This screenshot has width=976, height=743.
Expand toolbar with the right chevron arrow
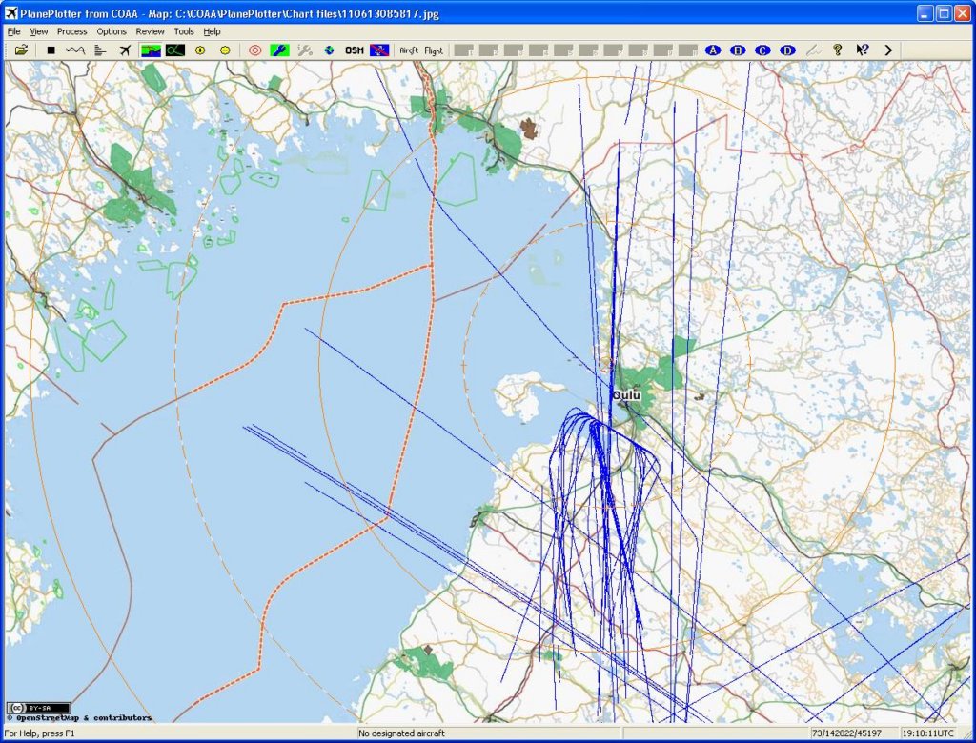888,50
